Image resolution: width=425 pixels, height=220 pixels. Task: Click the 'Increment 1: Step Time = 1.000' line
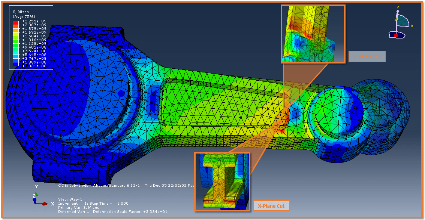[x=93, y=204]
